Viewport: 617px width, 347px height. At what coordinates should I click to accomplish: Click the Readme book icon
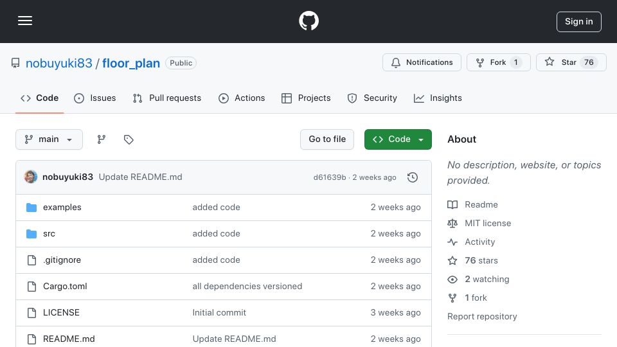[452, 204]
